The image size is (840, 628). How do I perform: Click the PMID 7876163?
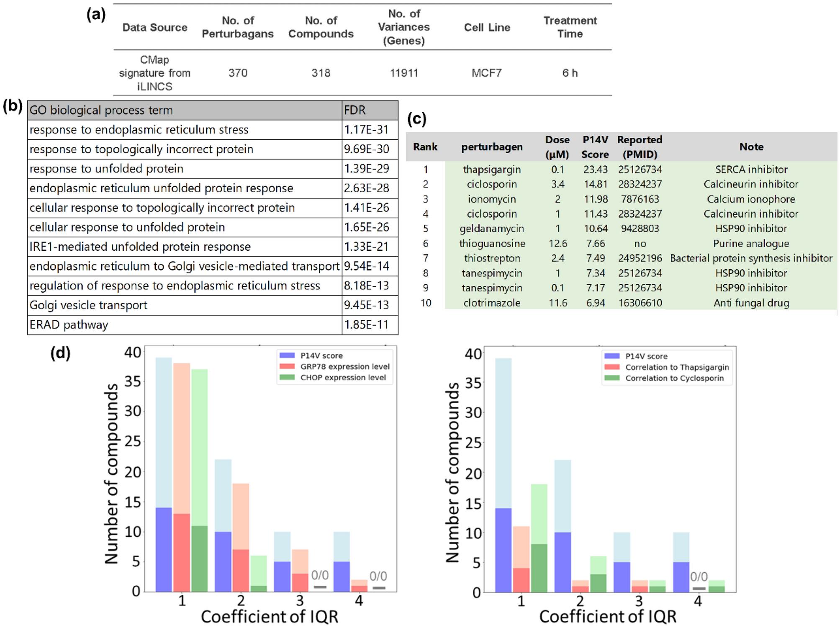[640, 199]
